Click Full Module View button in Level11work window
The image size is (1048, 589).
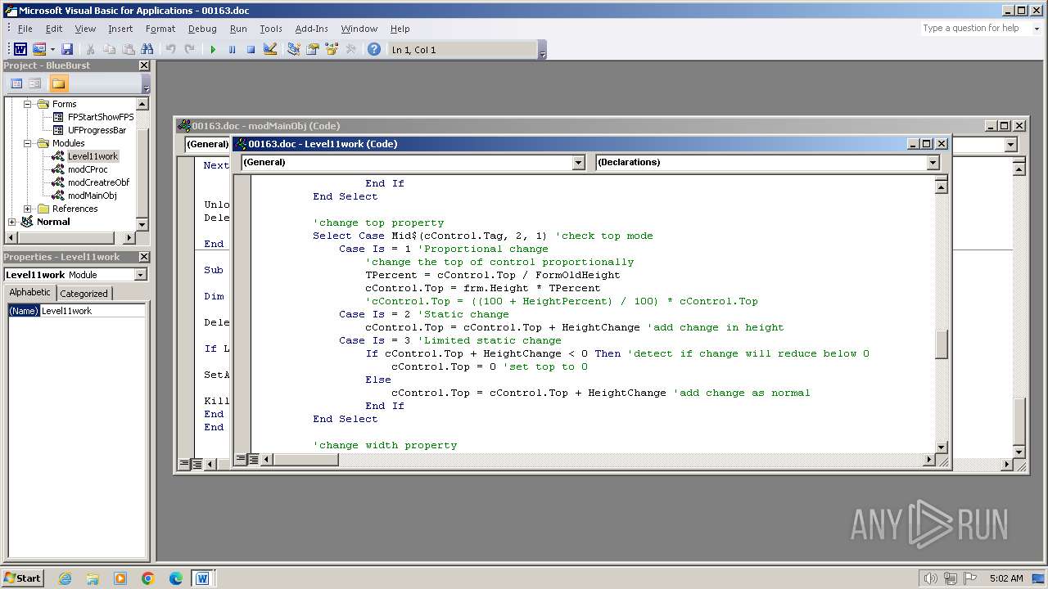[x=254, y=460]
